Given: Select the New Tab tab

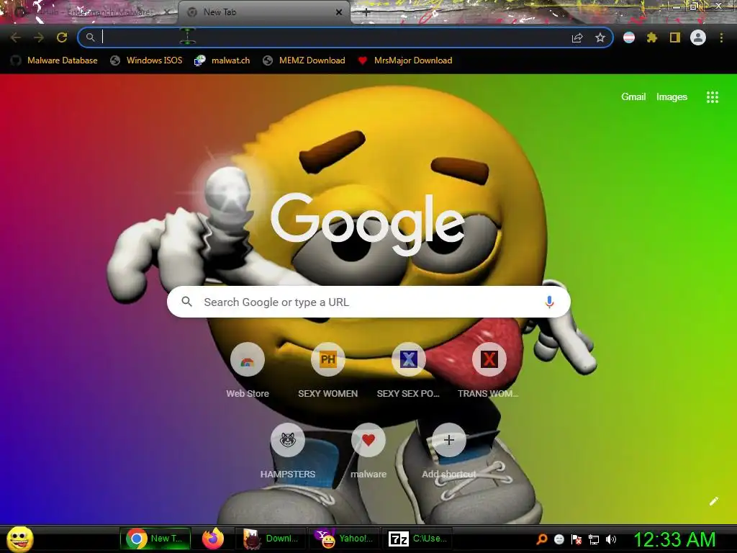Looking at the screenshot, I should tap(263, 12).
